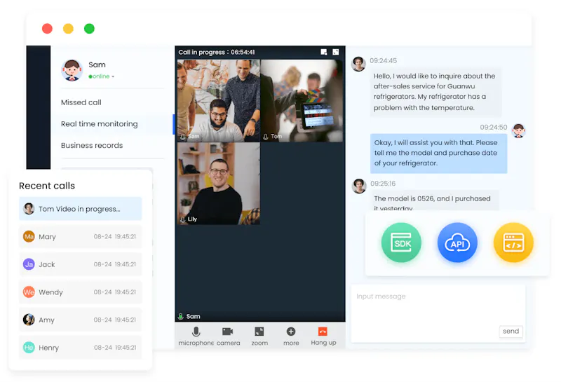This screenshot has height=382, width=561.
Task: Click Mary's orange Ma avatar
Action: point(29,236)
